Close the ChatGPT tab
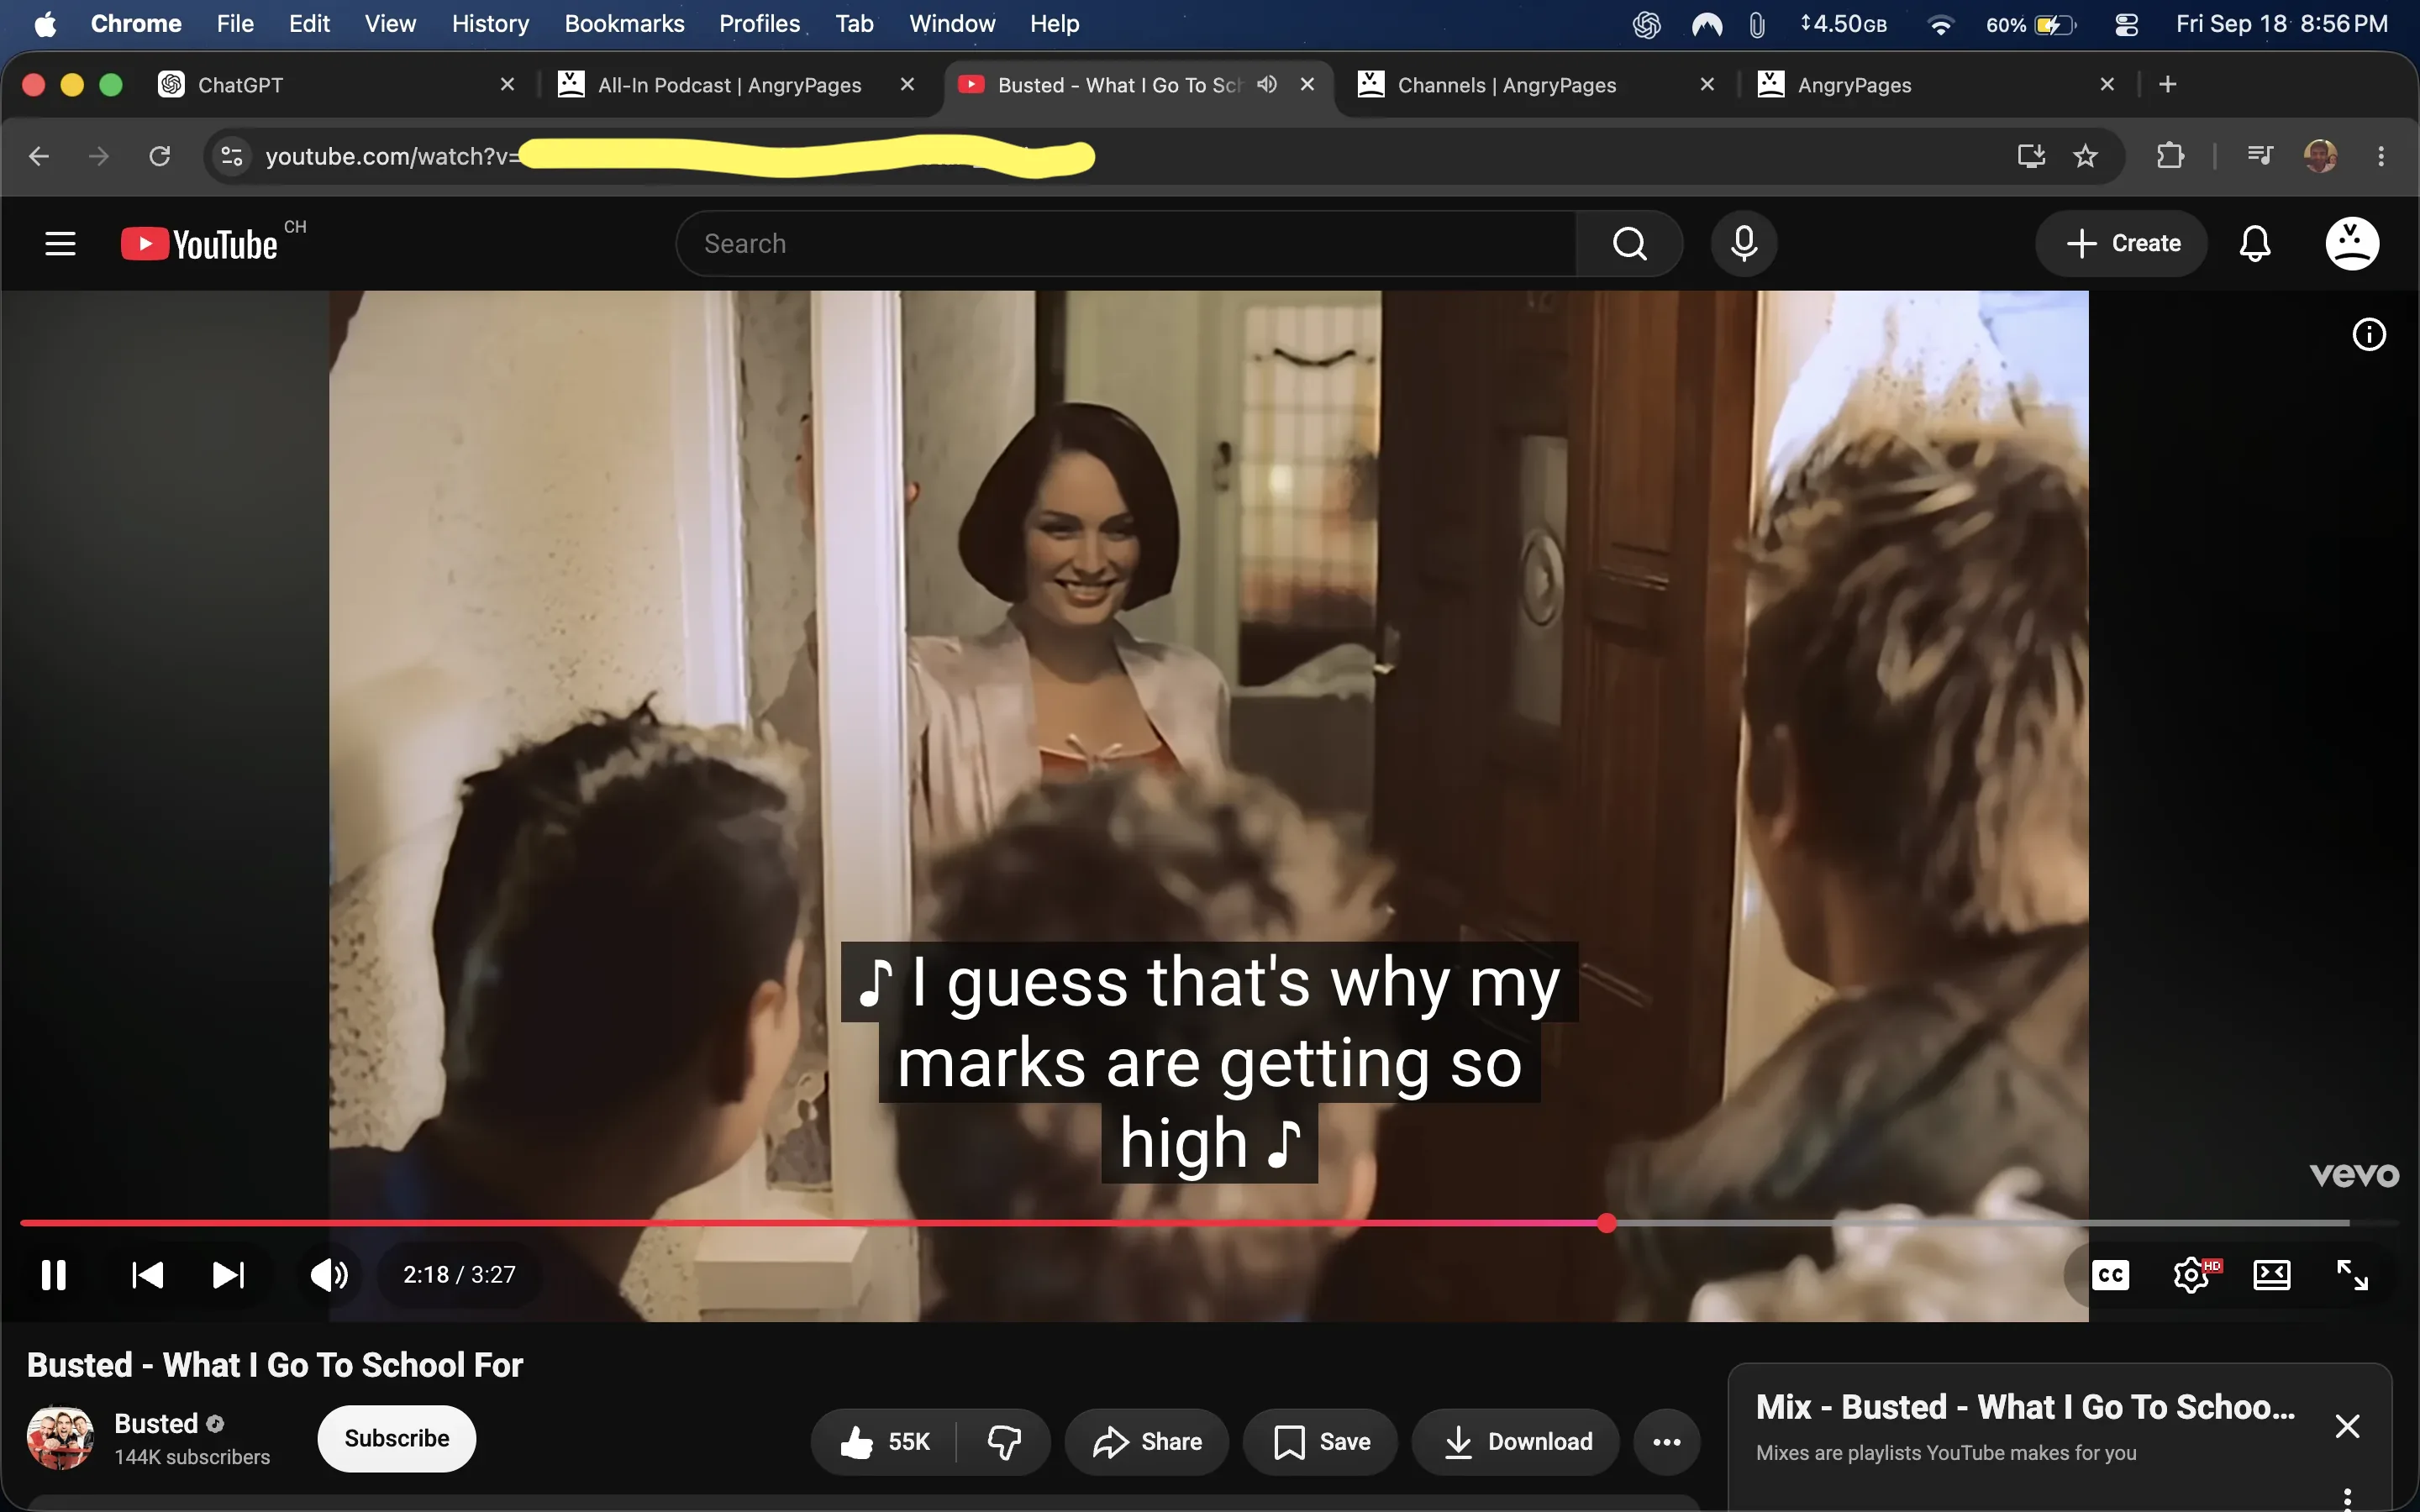 pos(507,85)
